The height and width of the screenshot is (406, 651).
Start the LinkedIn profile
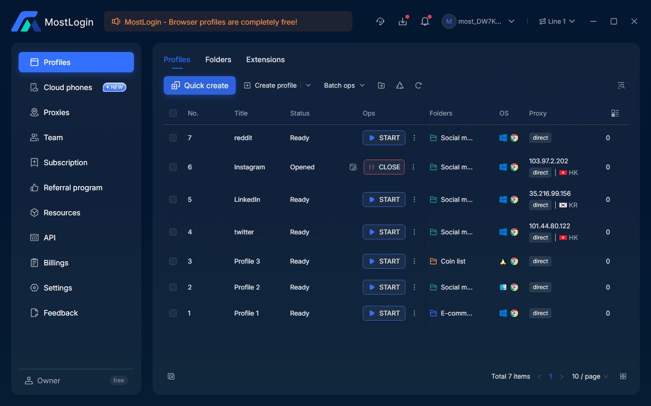384,200
